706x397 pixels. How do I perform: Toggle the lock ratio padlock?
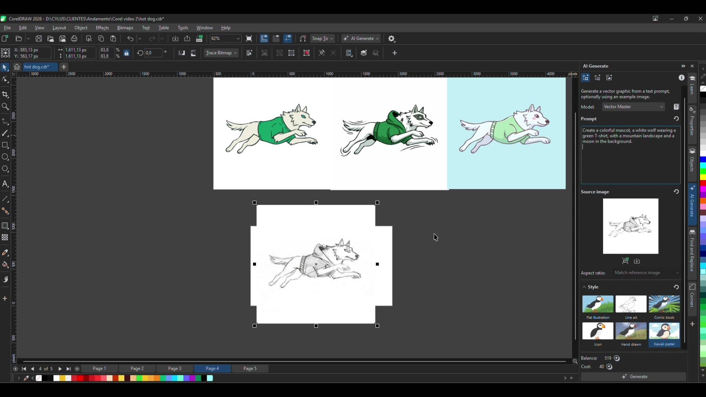point(126,53)
